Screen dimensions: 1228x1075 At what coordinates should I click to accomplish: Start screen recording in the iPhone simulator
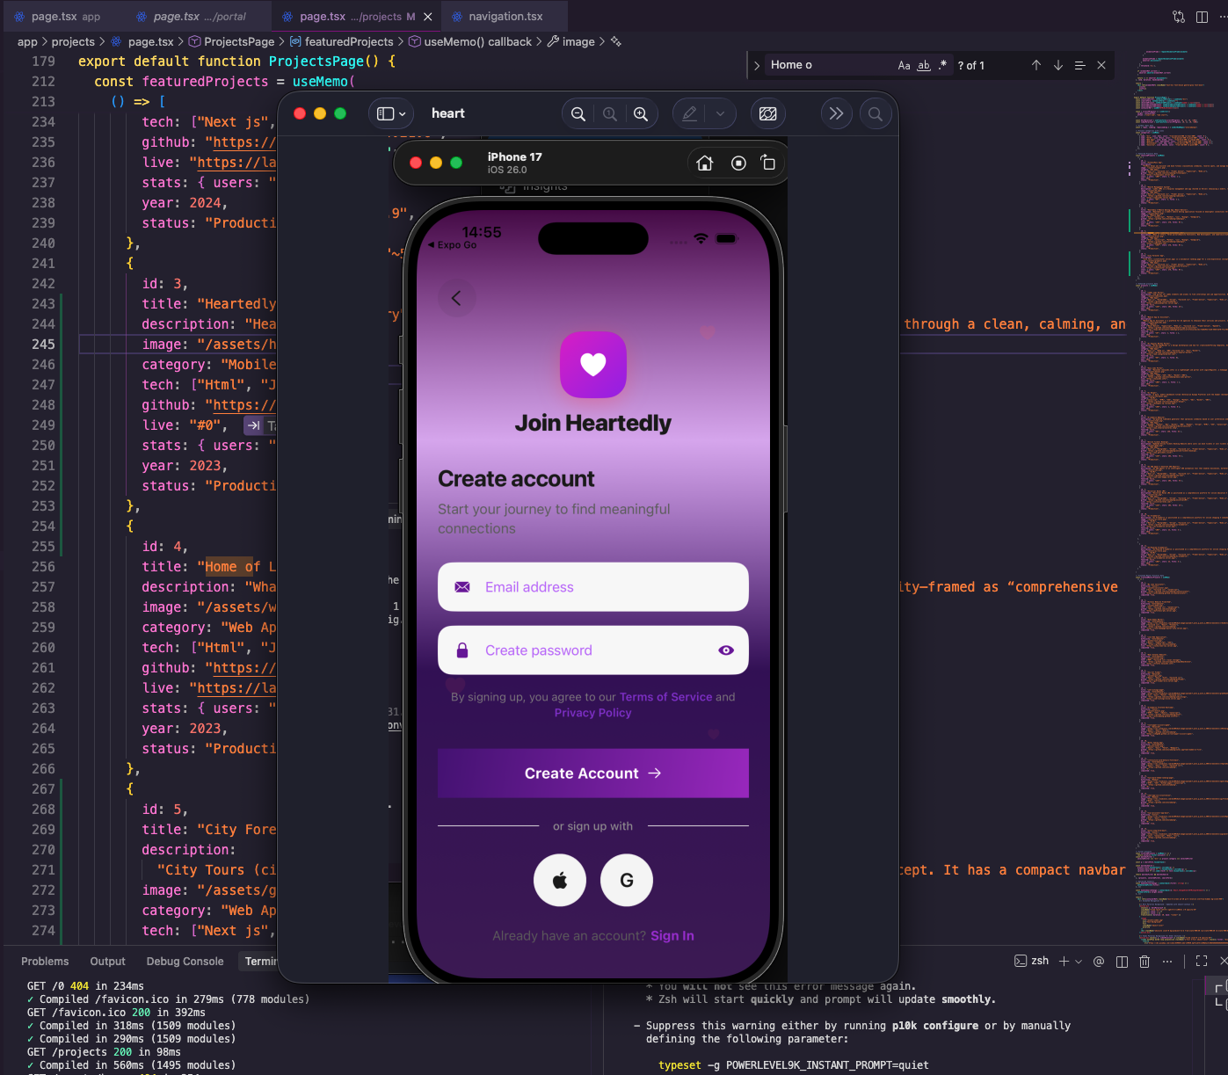738,163
